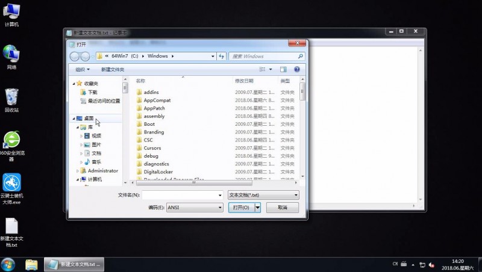Launch the 360 secure browser shortcut
Viewport: 482px width, 272px height.
point(11,146)
